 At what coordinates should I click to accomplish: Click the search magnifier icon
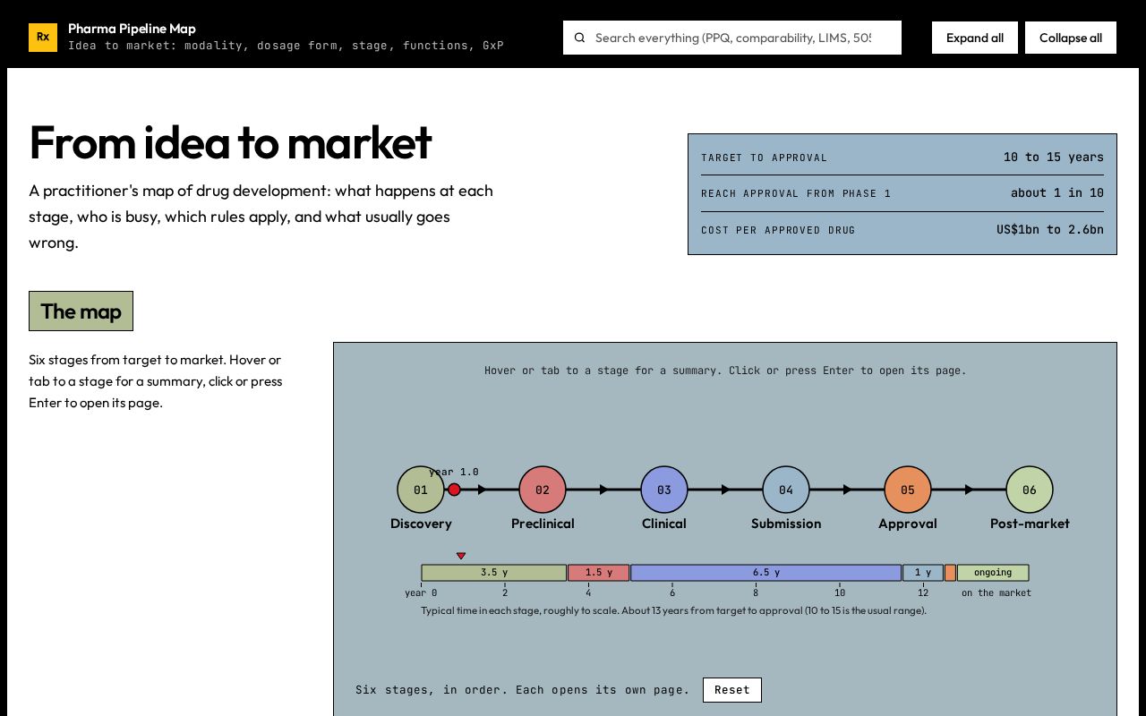coord(579,38)
